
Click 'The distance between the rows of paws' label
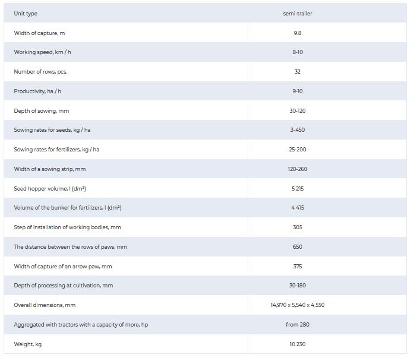tap(71, 247)
